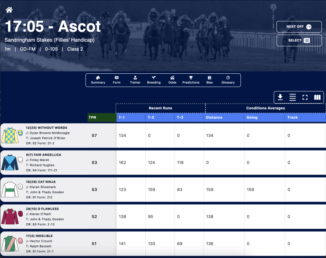The height and width of the screenshot is (258, 326).
Task: Open the Trainer tab
Action: coord(135,80)
